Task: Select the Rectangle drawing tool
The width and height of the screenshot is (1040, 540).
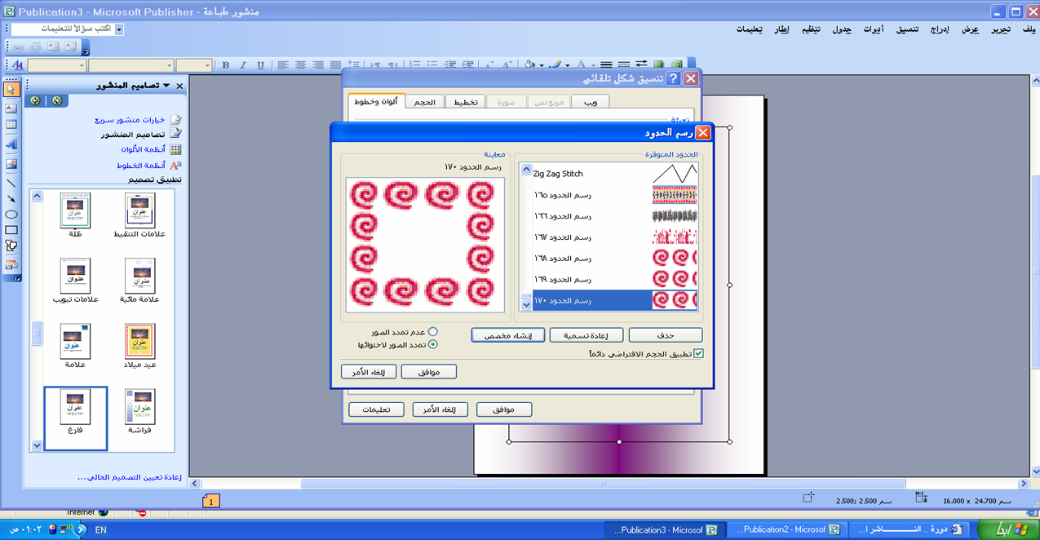Action: pyautogui.click(x=11, y=230)
